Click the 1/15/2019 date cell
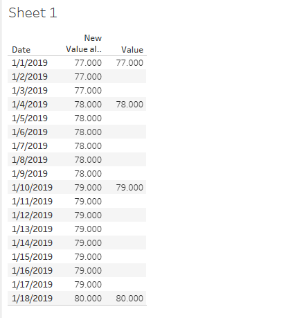 [32, 257]
